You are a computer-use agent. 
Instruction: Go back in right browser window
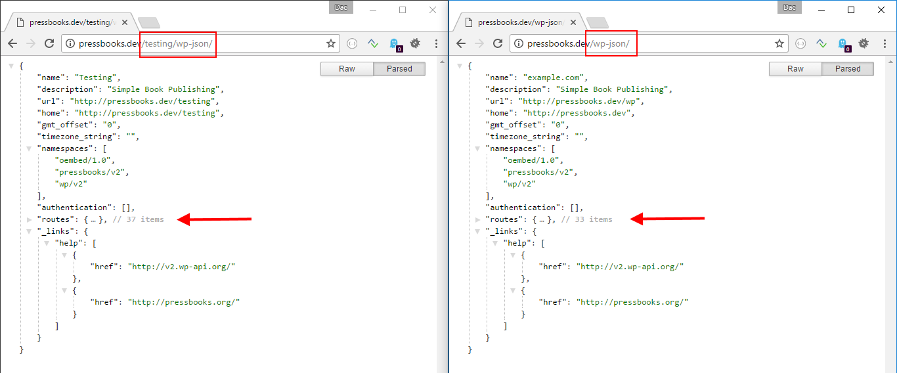tap(461, 43)
